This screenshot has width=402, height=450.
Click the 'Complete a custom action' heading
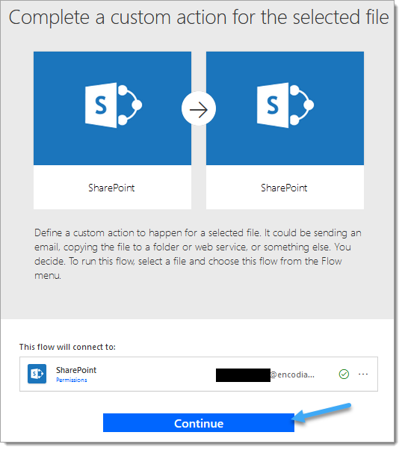[x=199, y=17]
